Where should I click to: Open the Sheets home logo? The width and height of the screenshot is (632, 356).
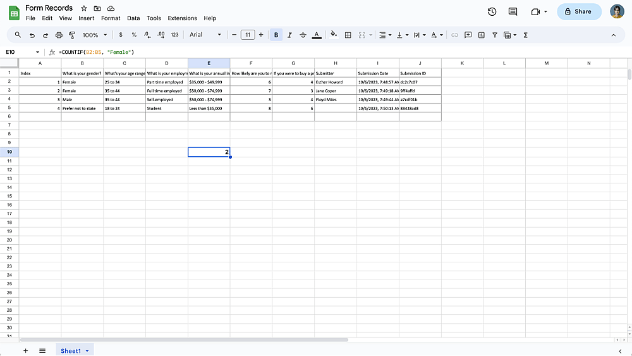point(14,13)
